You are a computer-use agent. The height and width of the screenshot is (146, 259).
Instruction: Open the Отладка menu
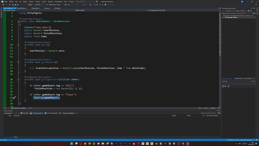click(38, 2)
